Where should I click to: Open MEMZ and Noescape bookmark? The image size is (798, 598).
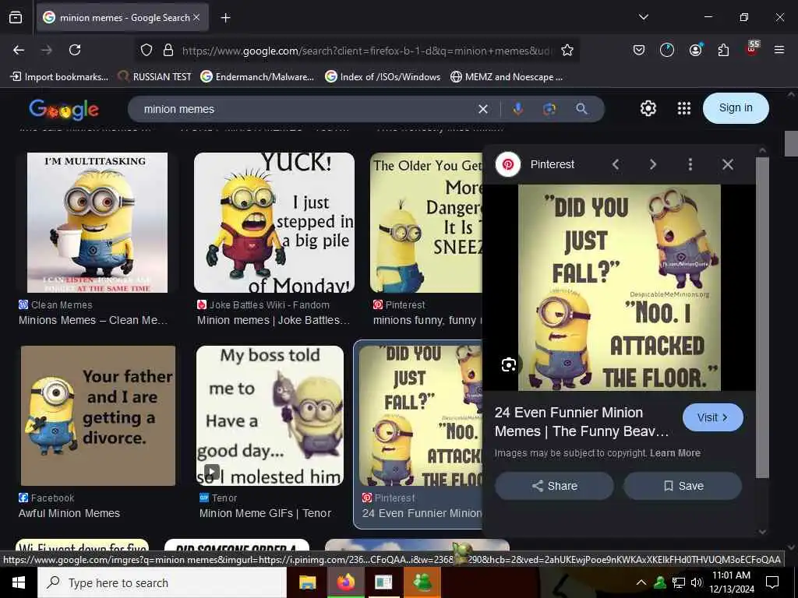tap(507, 77)
